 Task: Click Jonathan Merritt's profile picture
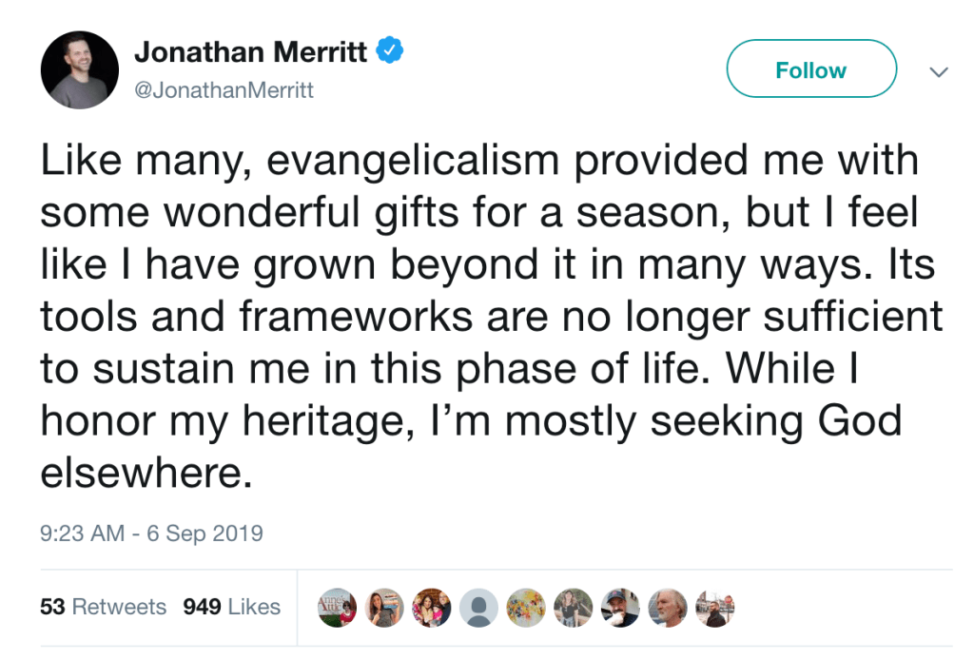tap(79, 69)
